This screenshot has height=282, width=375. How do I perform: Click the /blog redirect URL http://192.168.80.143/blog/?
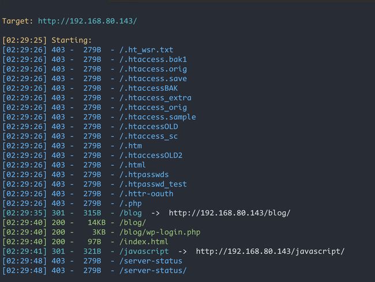[x=230, y=213]
